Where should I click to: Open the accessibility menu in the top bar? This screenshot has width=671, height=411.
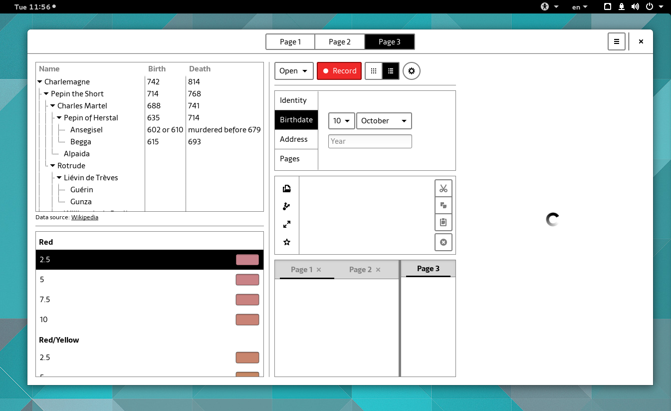pyautogui.click(x=549, y=7)
